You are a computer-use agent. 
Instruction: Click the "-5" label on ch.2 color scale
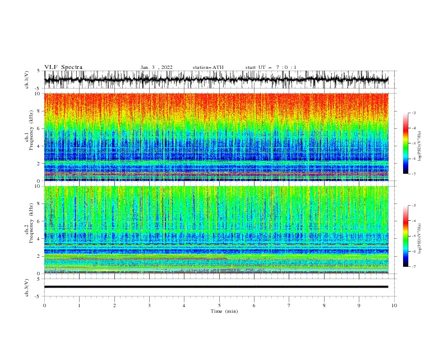414,236
